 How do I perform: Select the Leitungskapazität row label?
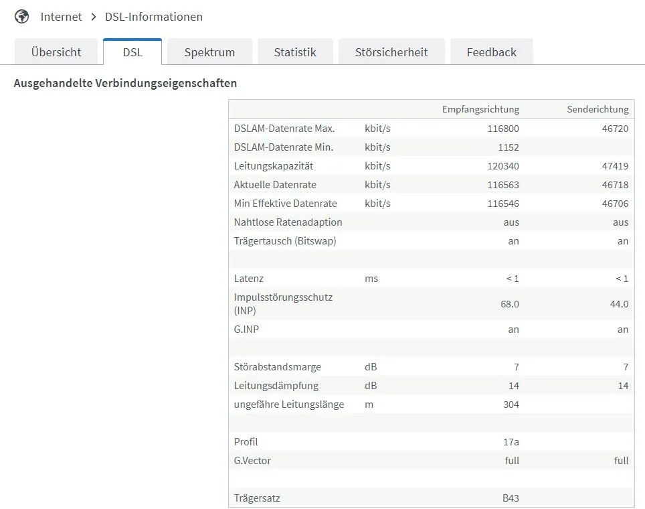tap(274, 165)
